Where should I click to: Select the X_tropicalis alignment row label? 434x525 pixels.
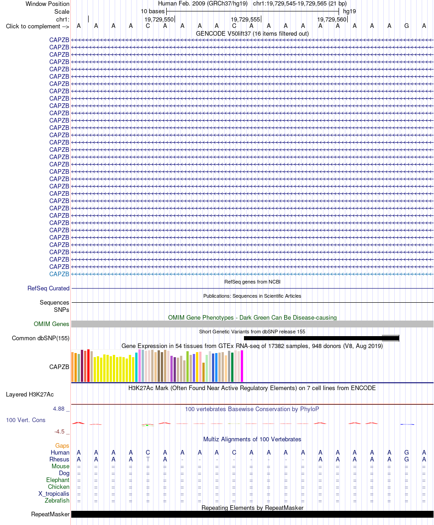click(54, 494)
